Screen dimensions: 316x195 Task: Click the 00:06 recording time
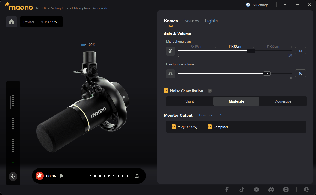point(51,176)
